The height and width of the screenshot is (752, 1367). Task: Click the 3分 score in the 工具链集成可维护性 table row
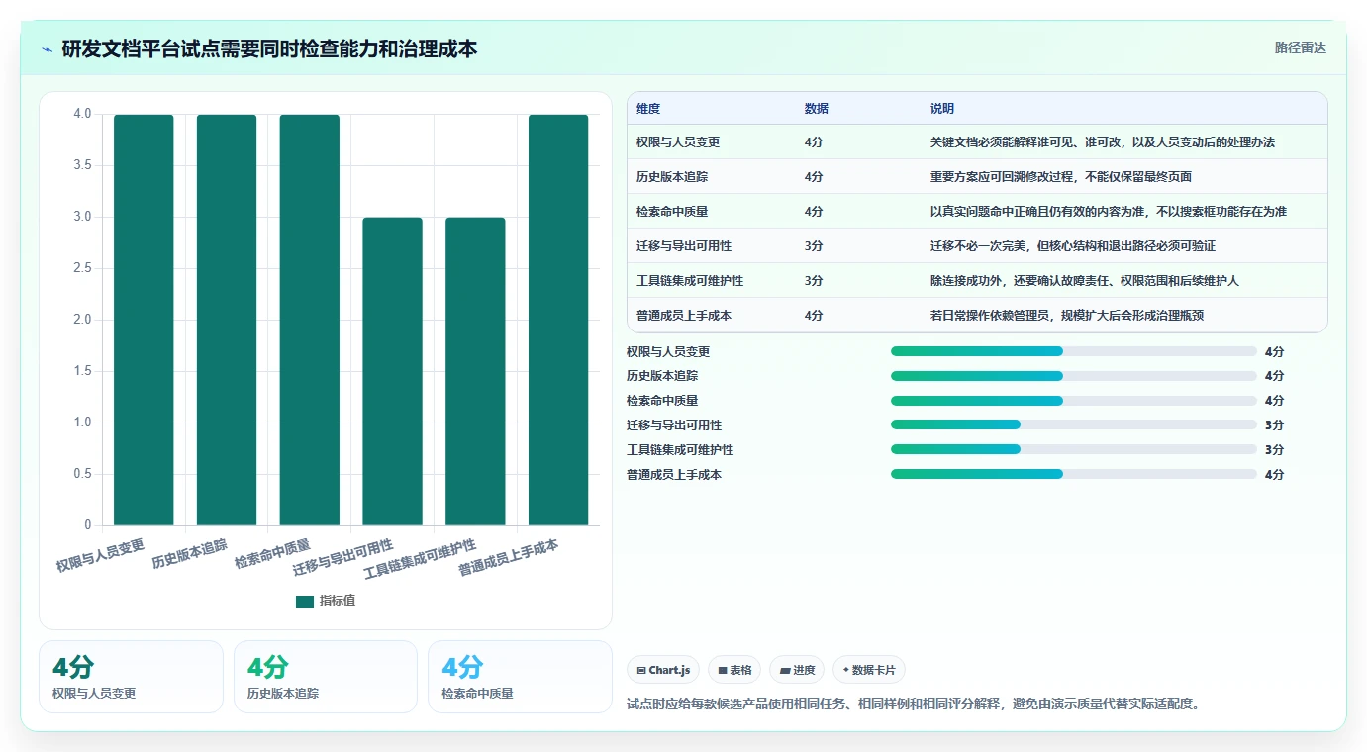click(814, 281)
